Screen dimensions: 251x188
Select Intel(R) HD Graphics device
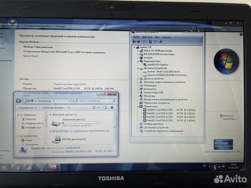point(158,65)
